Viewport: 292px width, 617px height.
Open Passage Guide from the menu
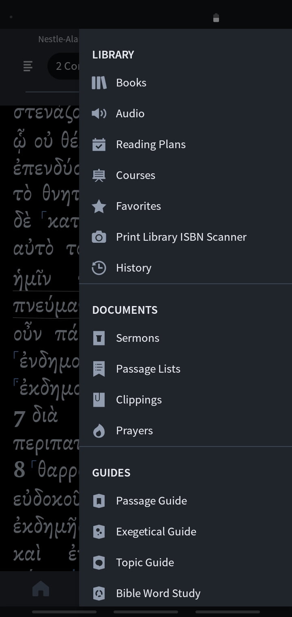[x=151, y=501]
